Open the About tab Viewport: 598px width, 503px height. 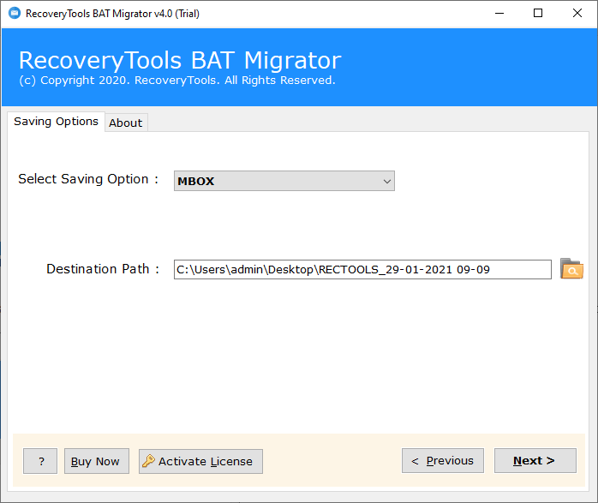click(x=126, y=123)
